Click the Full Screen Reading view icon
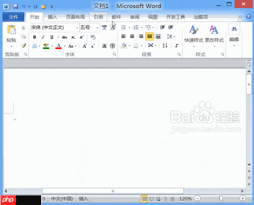 coord(151,199)
